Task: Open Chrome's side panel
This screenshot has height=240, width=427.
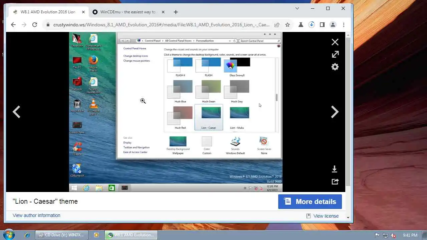Action: 322,25
